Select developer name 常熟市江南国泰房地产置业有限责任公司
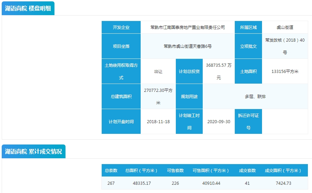Image resolution: width=312 pixels, height=193 pixels. (188, 27)
